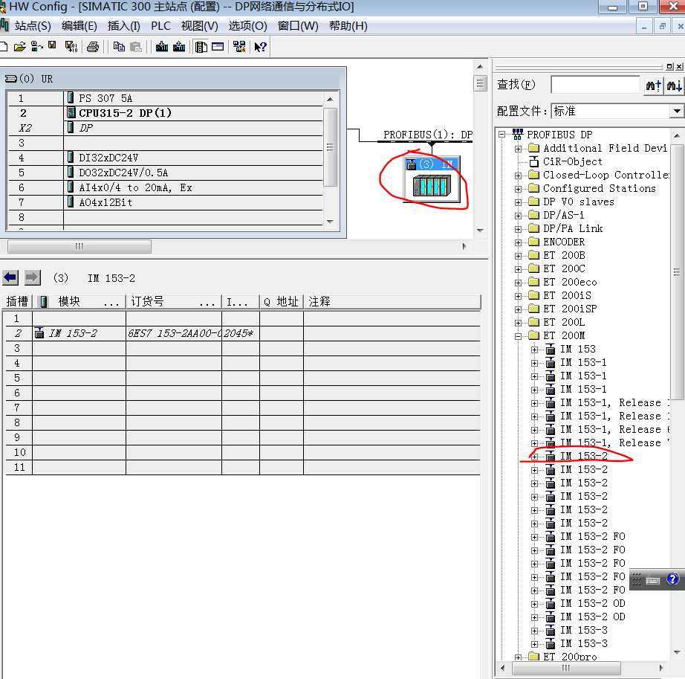The image size is (685, 679).
Task: Click the search upward binoculars icon
Action: click(652, 85)
